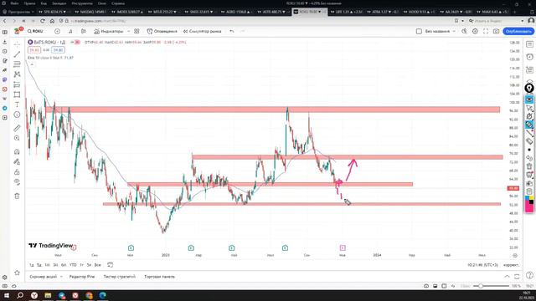Open the Справка menu
The image size is (536, 301).
pyautogui.click(x=118, y=3)
